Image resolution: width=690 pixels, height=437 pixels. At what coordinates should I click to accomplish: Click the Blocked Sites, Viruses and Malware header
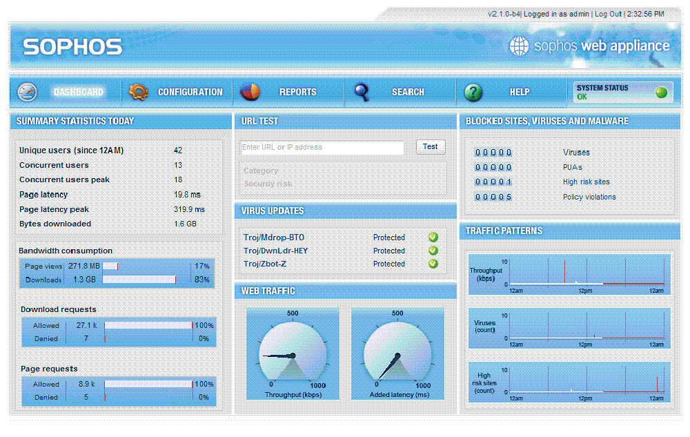click(570, 121)
